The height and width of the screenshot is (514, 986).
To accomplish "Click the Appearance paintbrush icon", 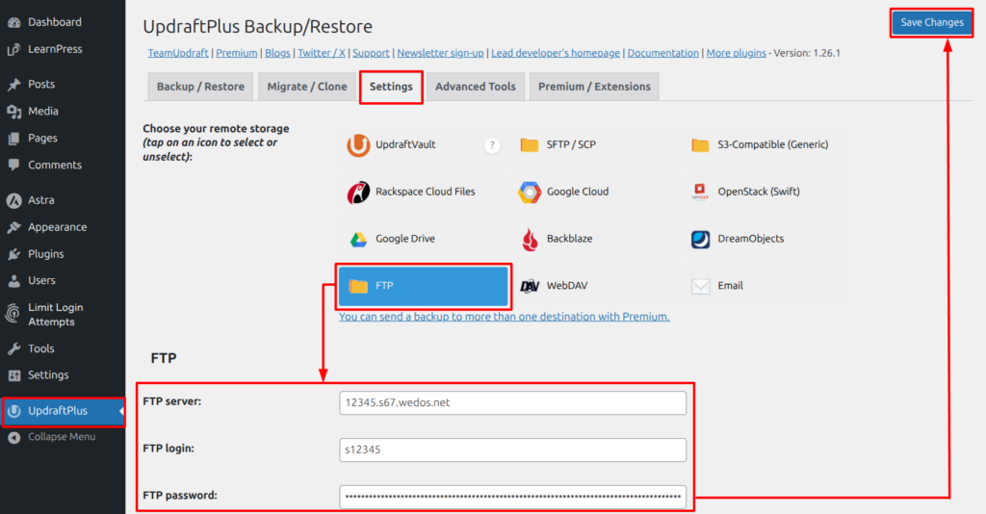I will pos(13,227).
